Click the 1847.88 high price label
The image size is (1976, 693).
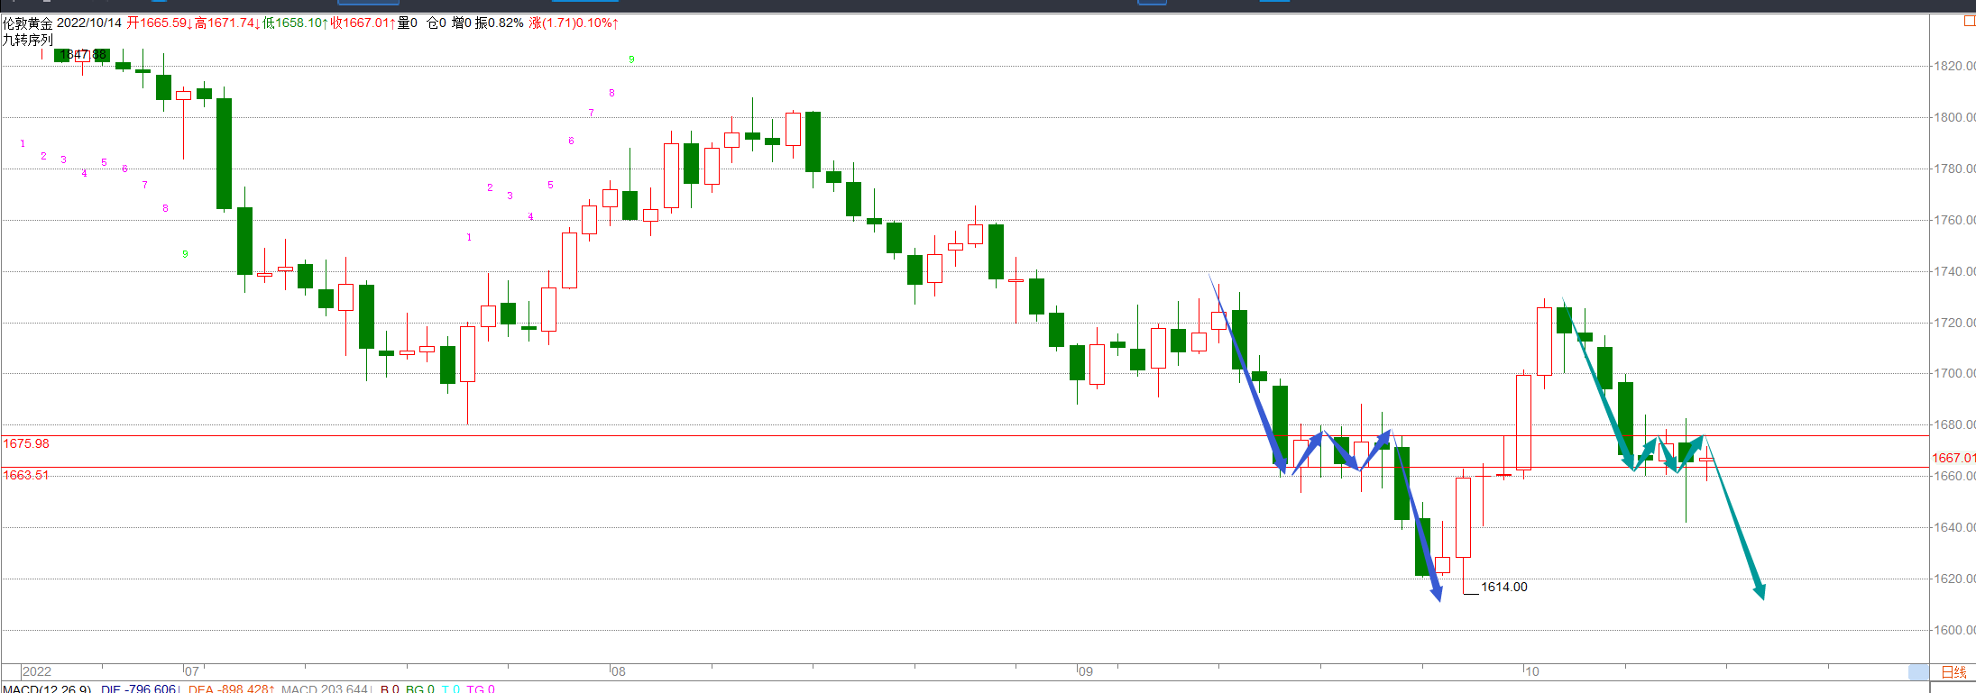coord(83,55)
